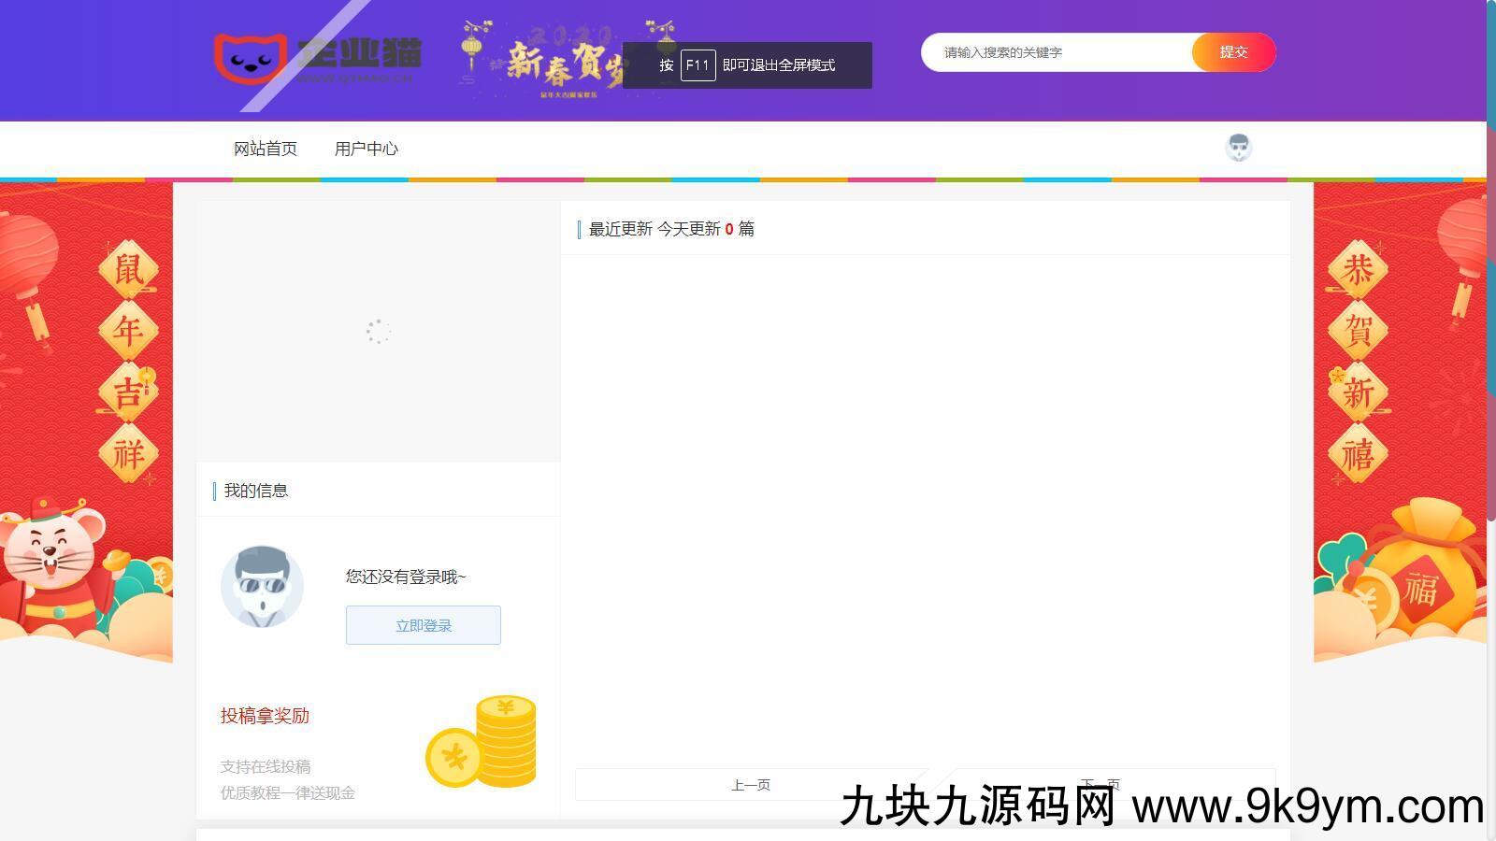Click the 鼠年吉祥 couplet on the left

[128, 363]
